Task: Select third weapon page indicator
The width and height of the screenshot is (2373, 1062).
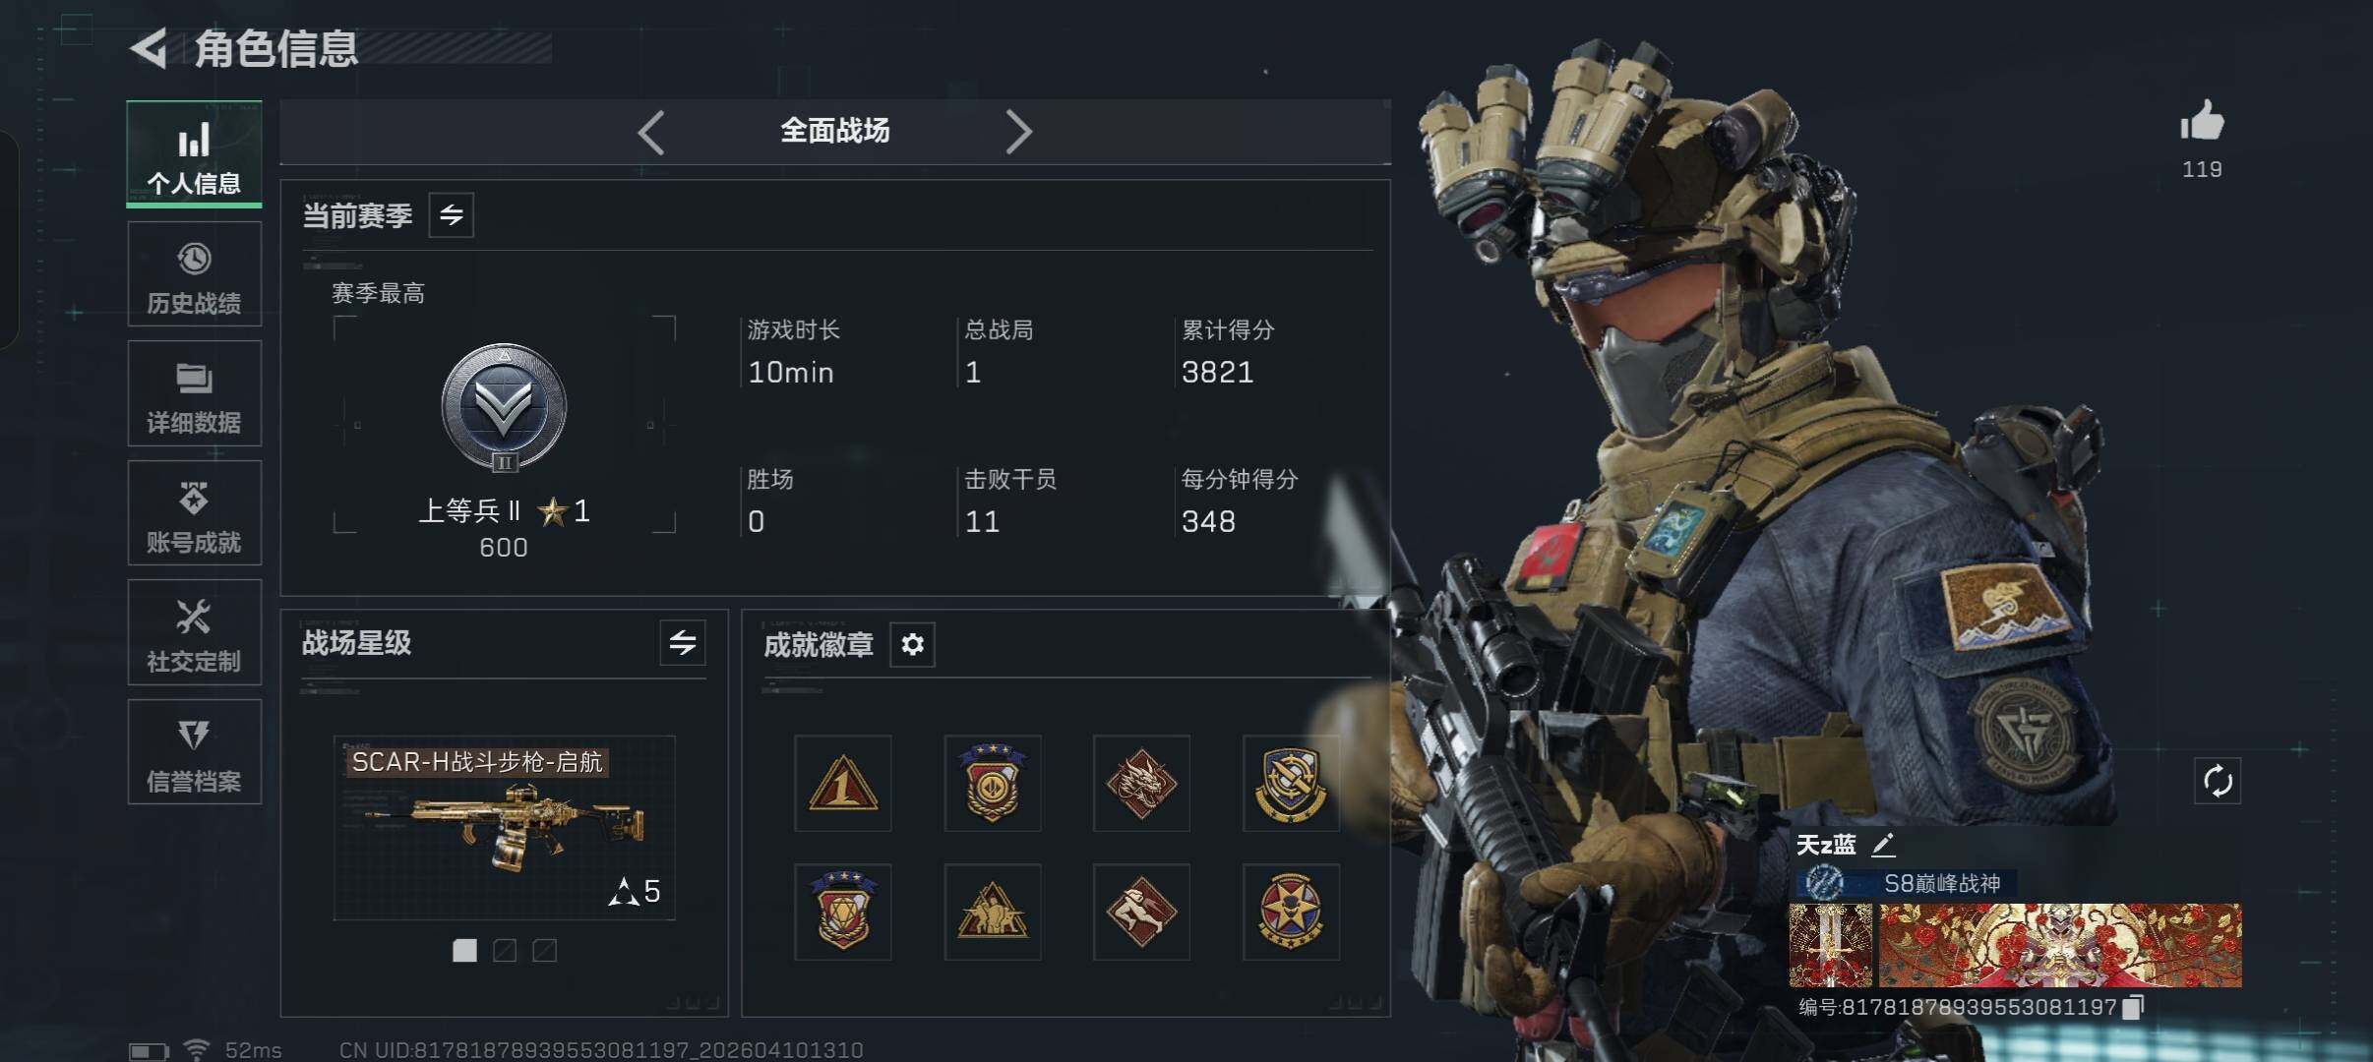Action: [x=544, y=950]
